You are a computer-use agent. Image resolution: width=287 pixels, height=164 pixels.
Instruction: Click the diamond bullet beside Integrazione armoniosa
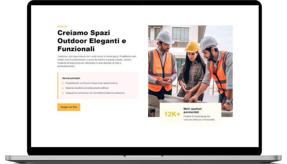click(63, 93)
